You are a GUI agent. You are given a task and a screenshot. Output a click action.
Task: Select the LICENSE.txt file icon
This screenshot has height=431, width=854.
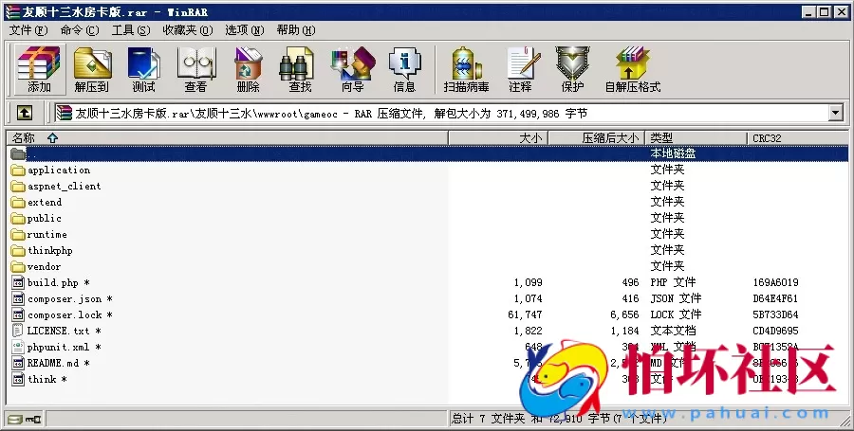(x=18, y=331)
